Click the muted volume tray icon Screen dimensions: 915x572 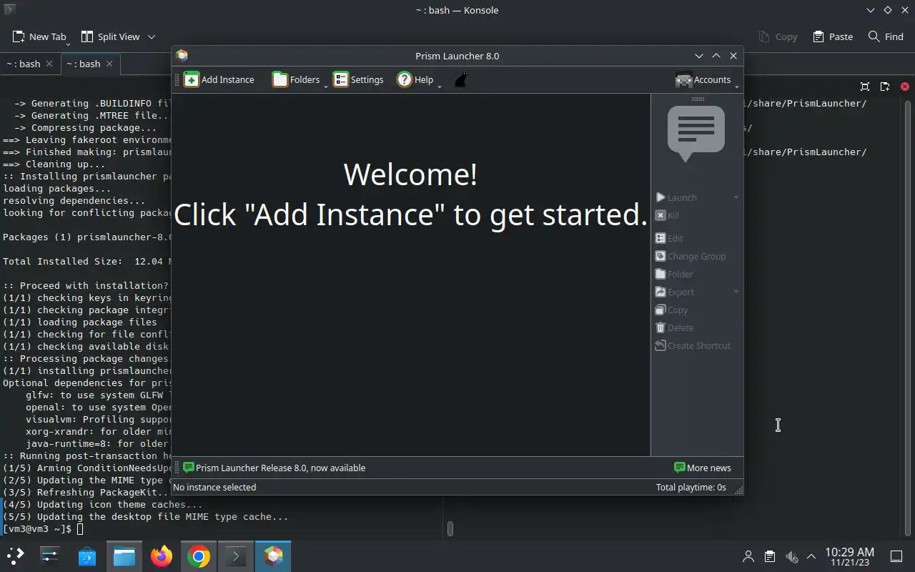(791, 556)
